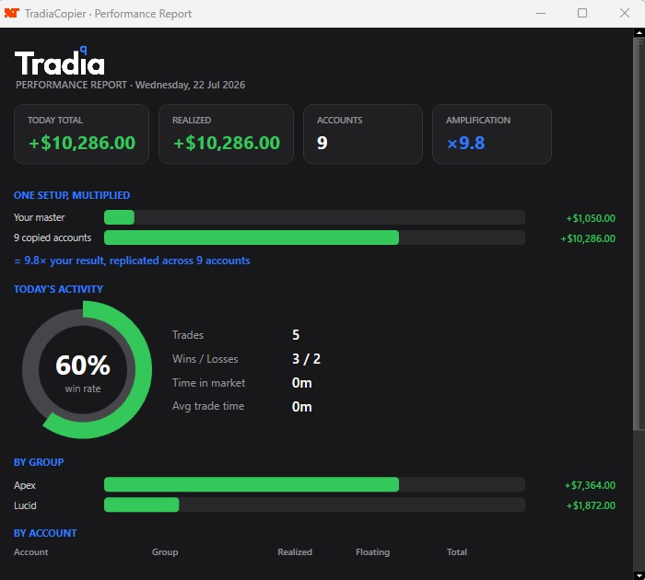Minimize the Performance Report window
This screenshot has width=645, height=580.
pos(541,13)
